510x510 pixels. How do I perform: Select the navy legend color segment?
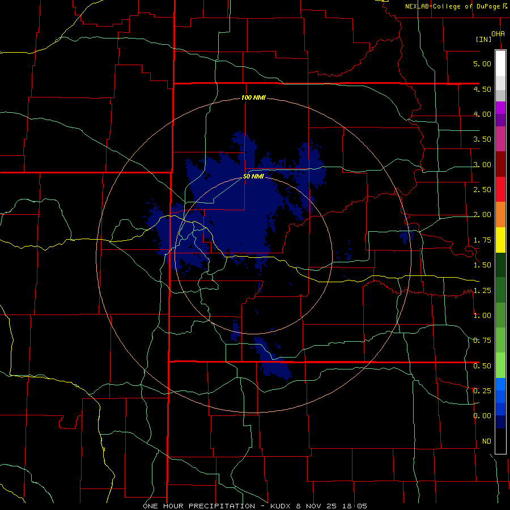500,422
